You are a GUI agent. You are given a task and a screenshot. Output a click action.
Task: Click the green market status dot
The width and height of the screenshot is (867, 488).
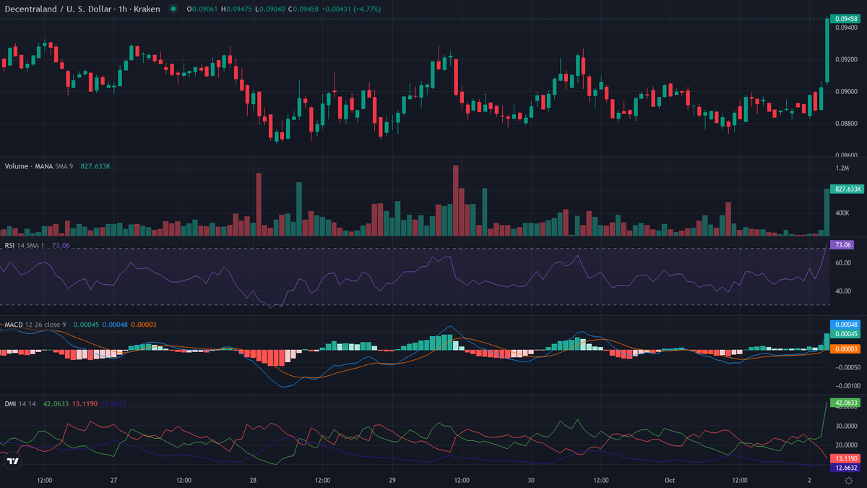pyautogui.click(x=173, y=9)
